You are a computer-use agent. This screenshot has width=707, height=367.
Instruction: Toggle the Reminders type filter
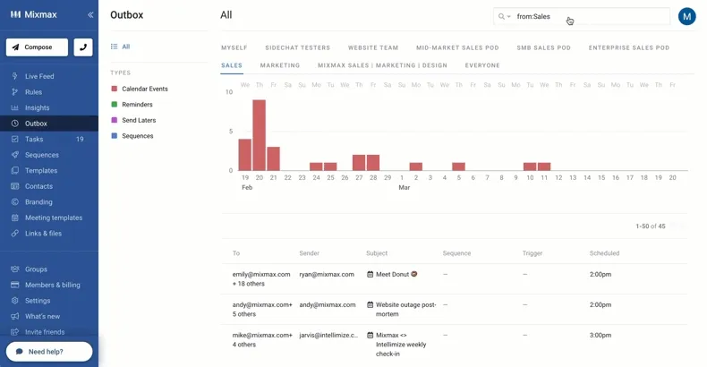tap(132, 105)
